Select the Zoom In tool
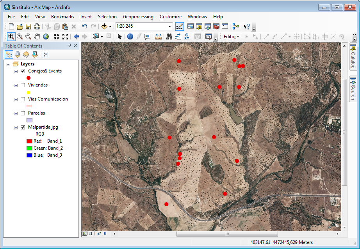360x249 pixels. coord(20,36)
